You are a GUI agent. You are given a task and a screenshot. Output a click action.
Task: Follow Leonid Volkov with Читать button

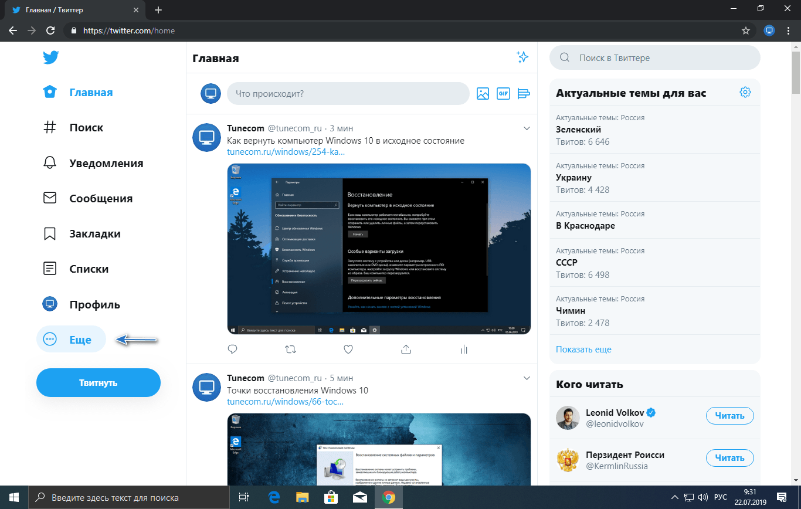pos(729,416)
